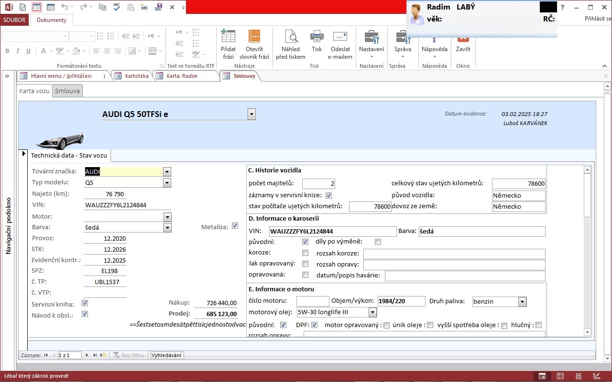Switch to the Karta: Radim document tab

point(186,76)
